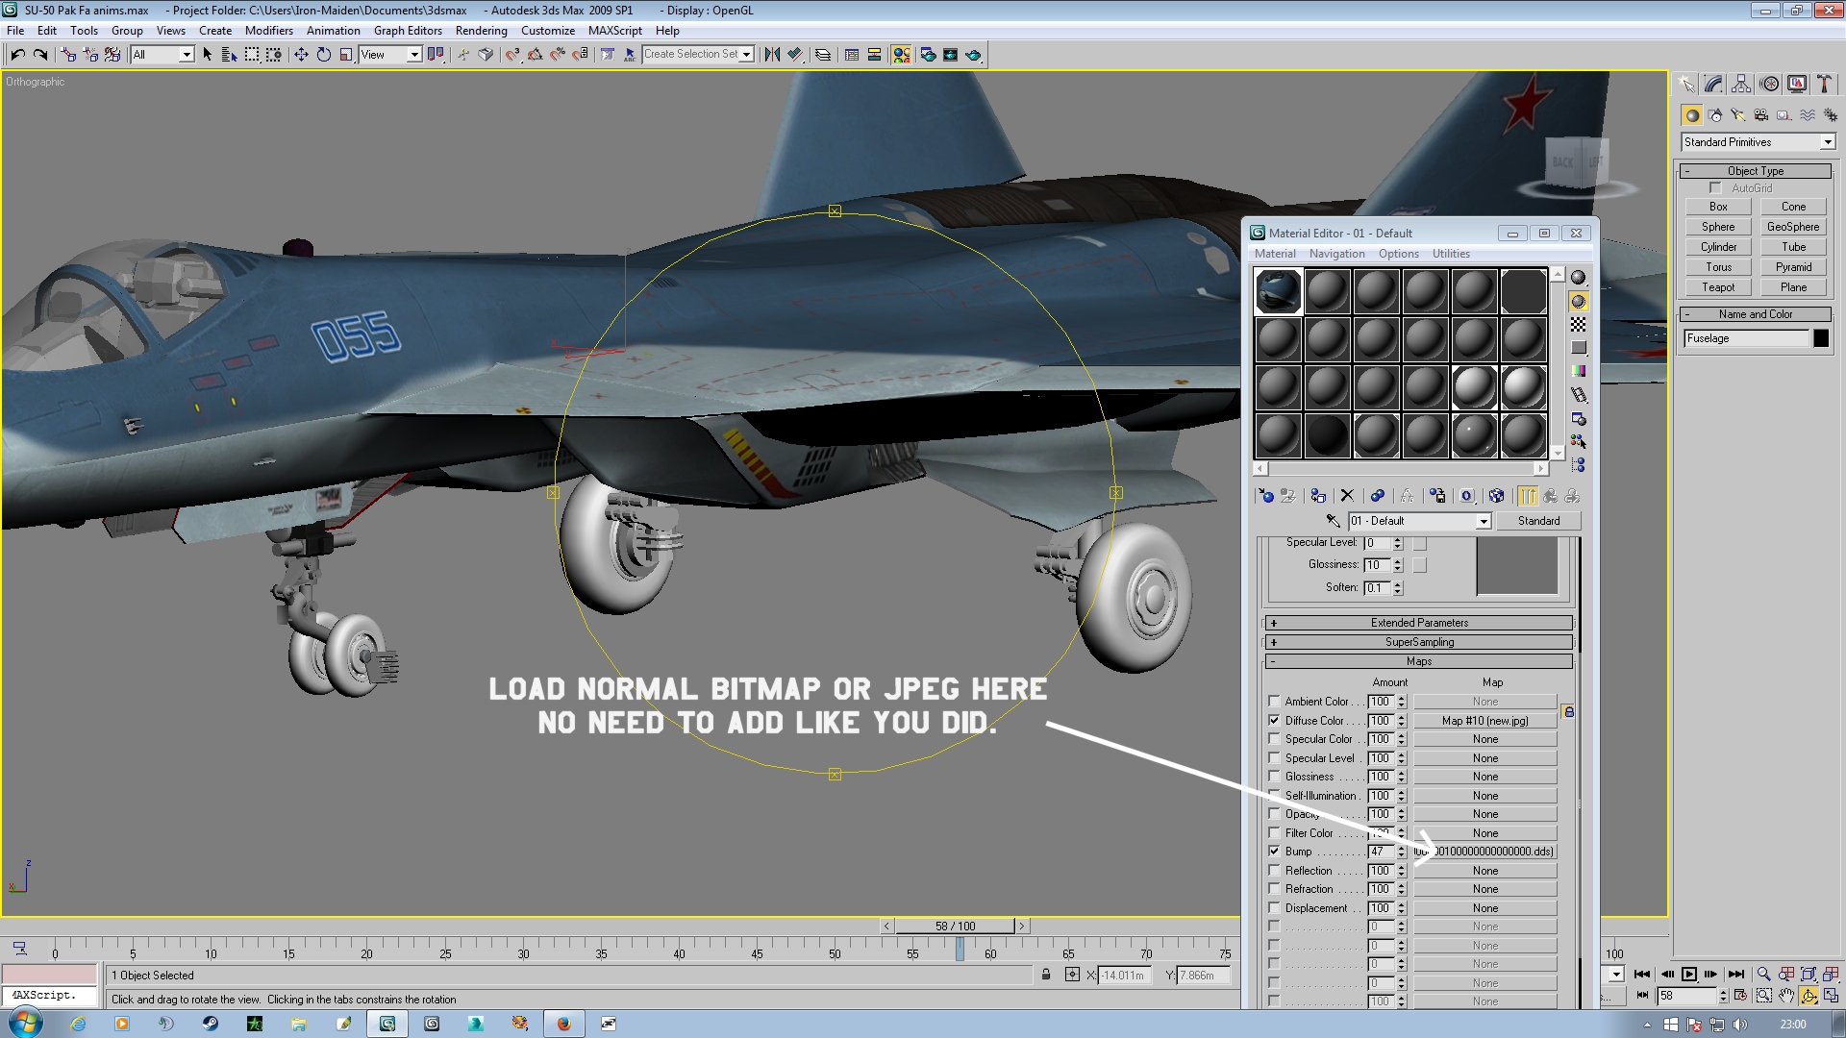
Task: Toggle checkered Background icon in Material Editor
Action: (1578, 325)
